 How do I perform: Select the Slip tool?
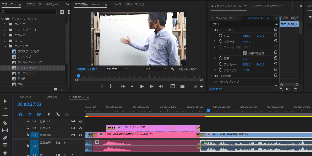point(5,130)
